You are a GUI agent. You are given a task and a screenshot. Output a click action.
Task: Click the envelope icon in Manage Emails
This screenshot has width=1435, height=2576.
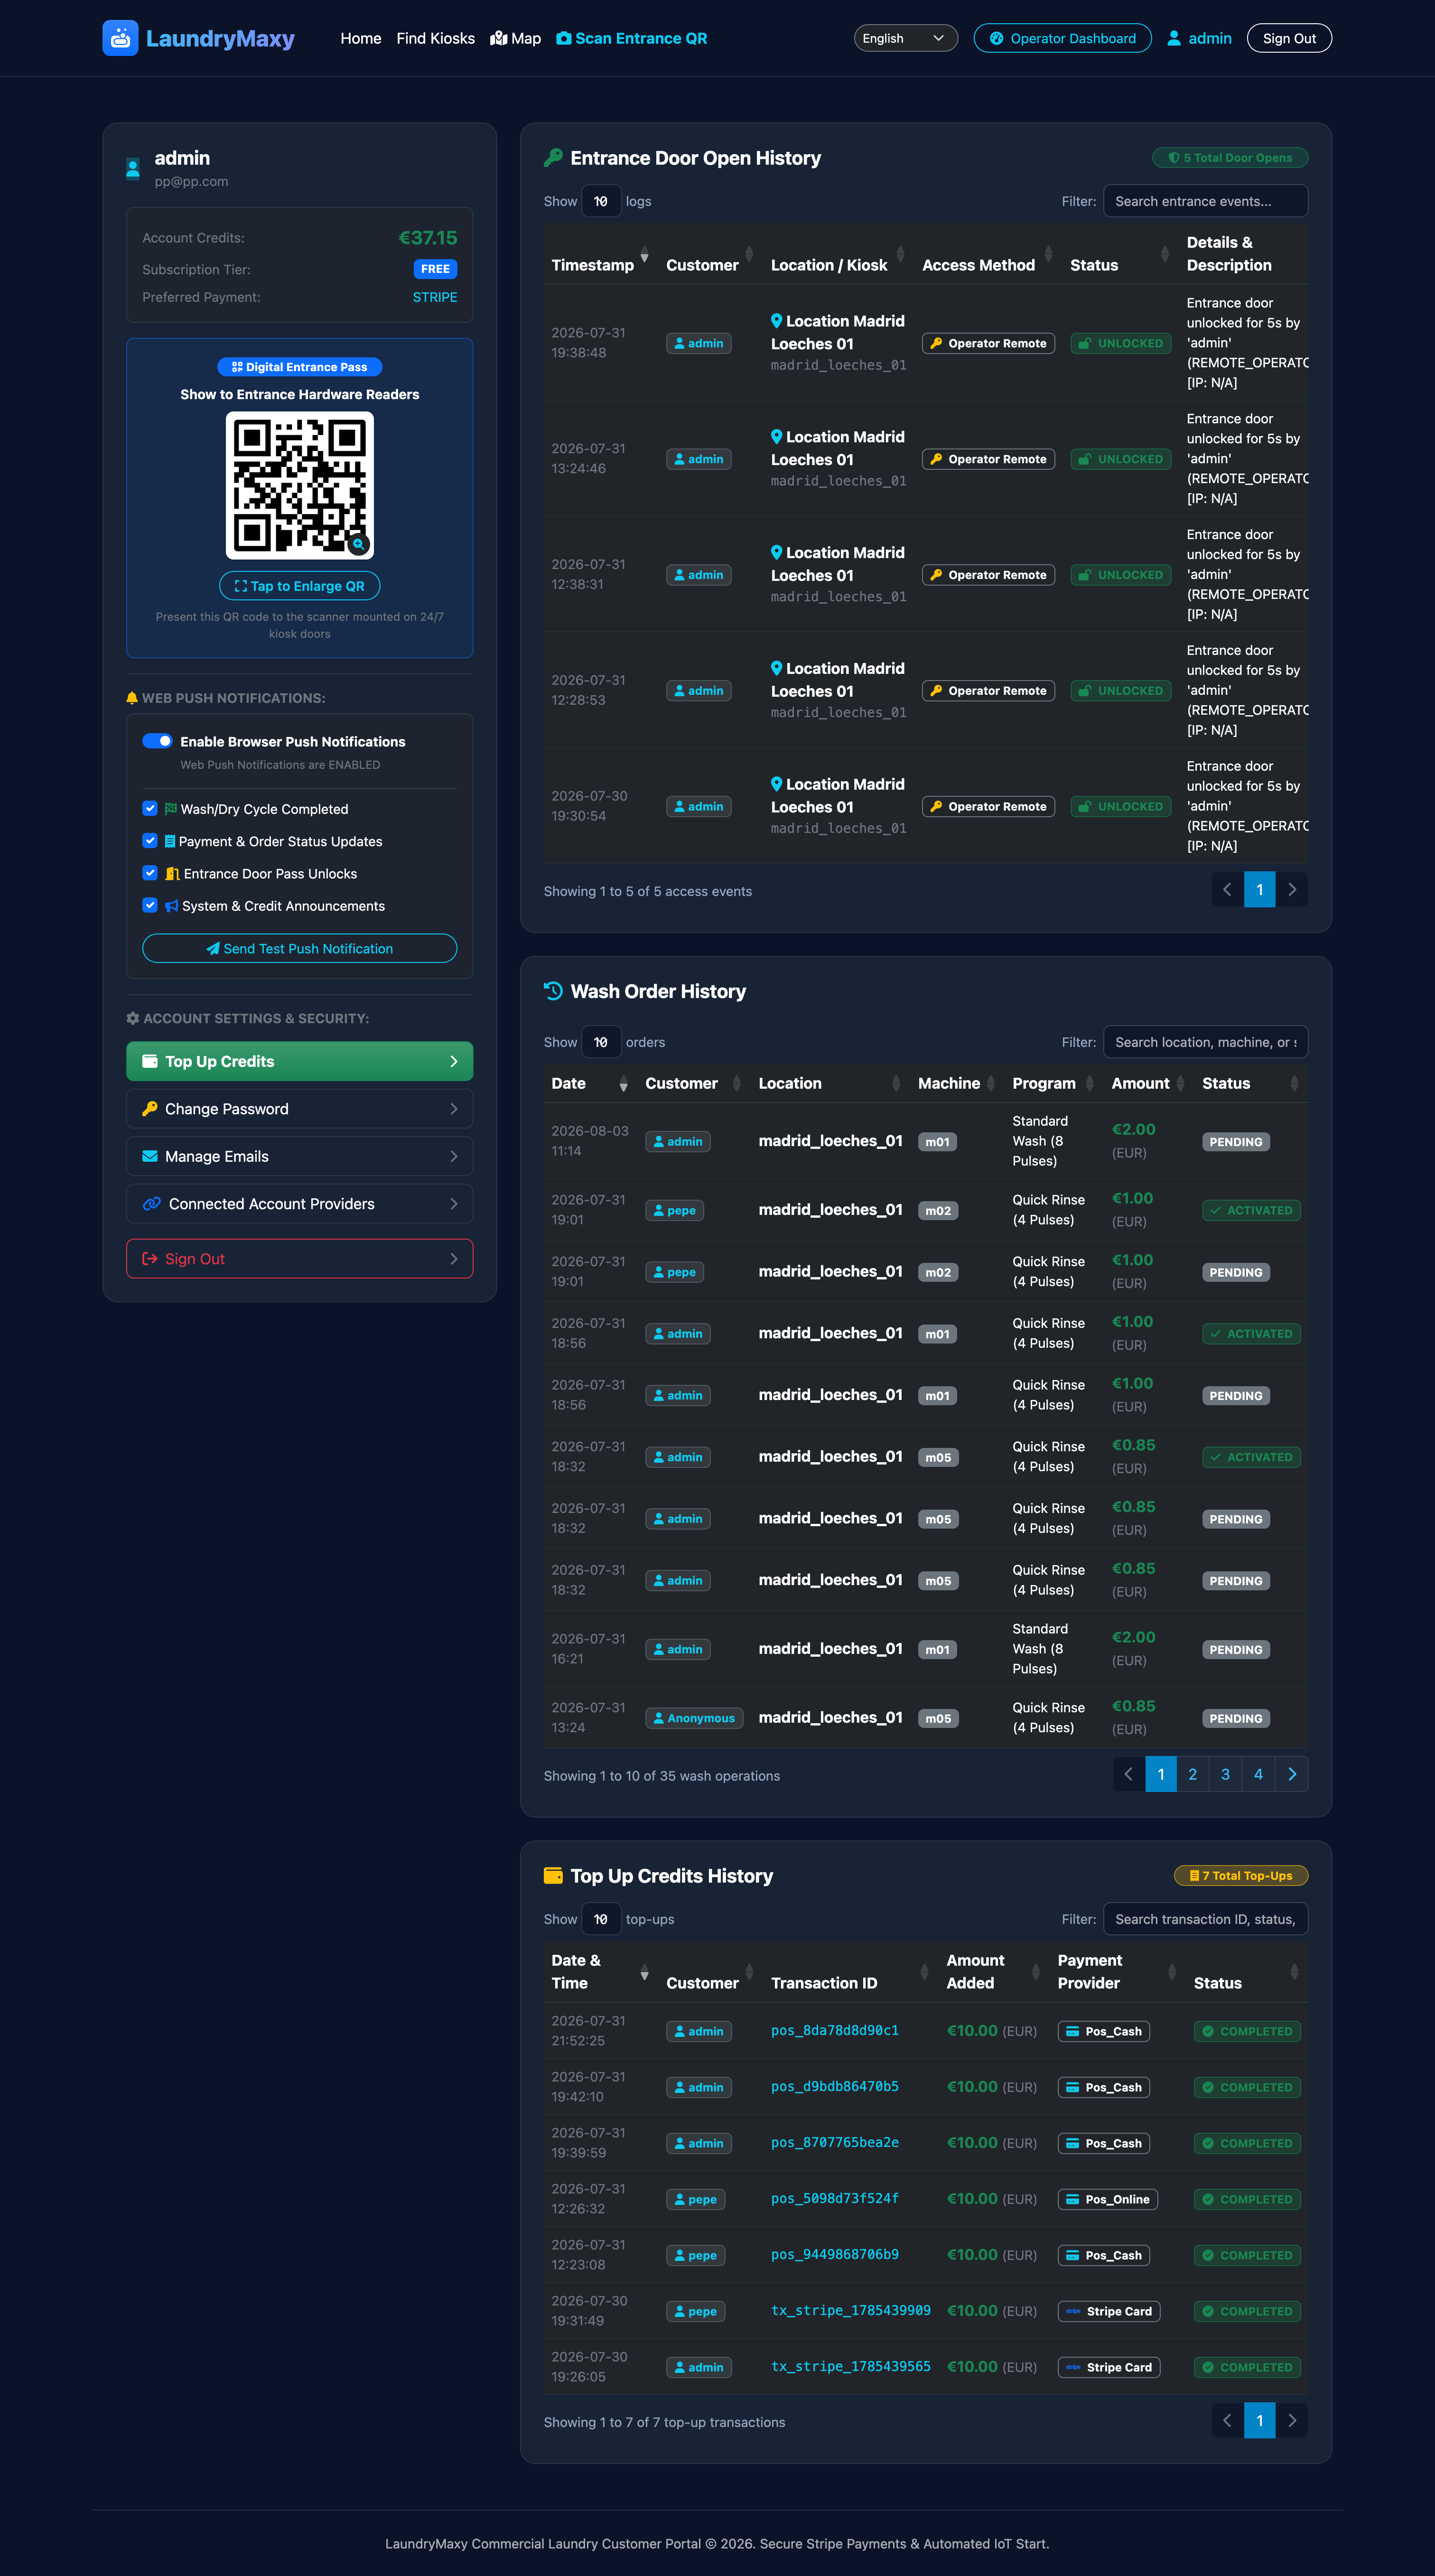(x=150, y=1156)
